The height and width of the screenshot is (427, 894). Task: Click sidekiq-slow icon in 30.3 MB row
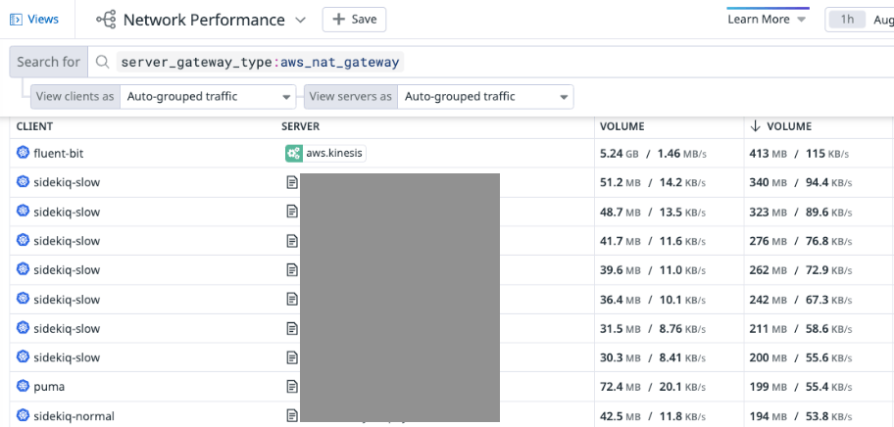(23, 356)
